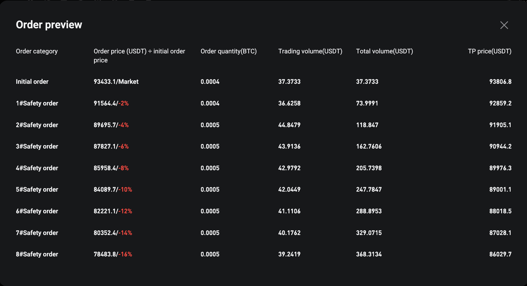Click the 368.3134 total volume value
This screenshot has height=286, width=527.
368,254
